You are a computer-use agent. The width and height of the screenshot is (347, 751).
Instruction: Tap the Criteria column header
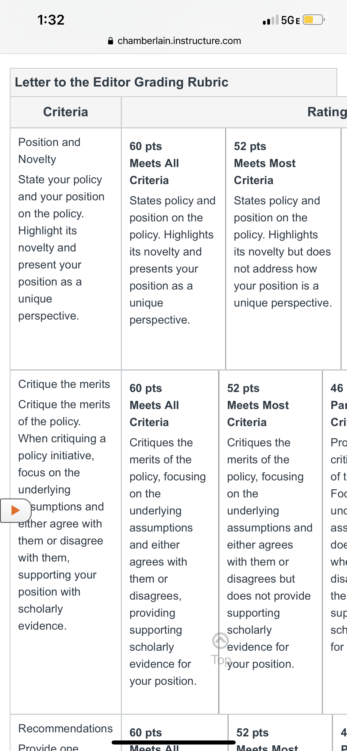(66, 112)
